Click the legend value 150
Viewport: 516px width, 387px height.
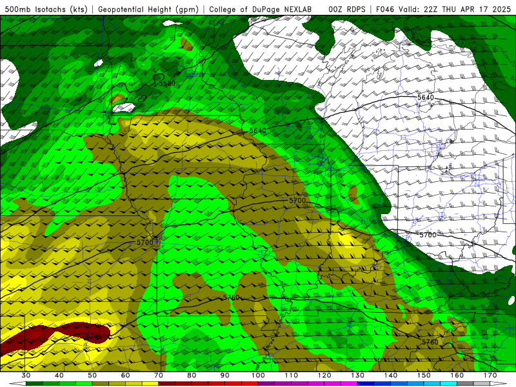tap(424, 375)
